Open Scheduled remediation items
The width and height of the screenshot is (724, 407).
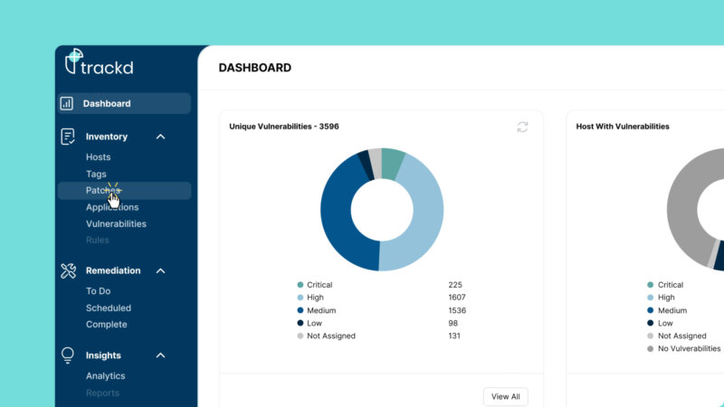pos(109,308)
